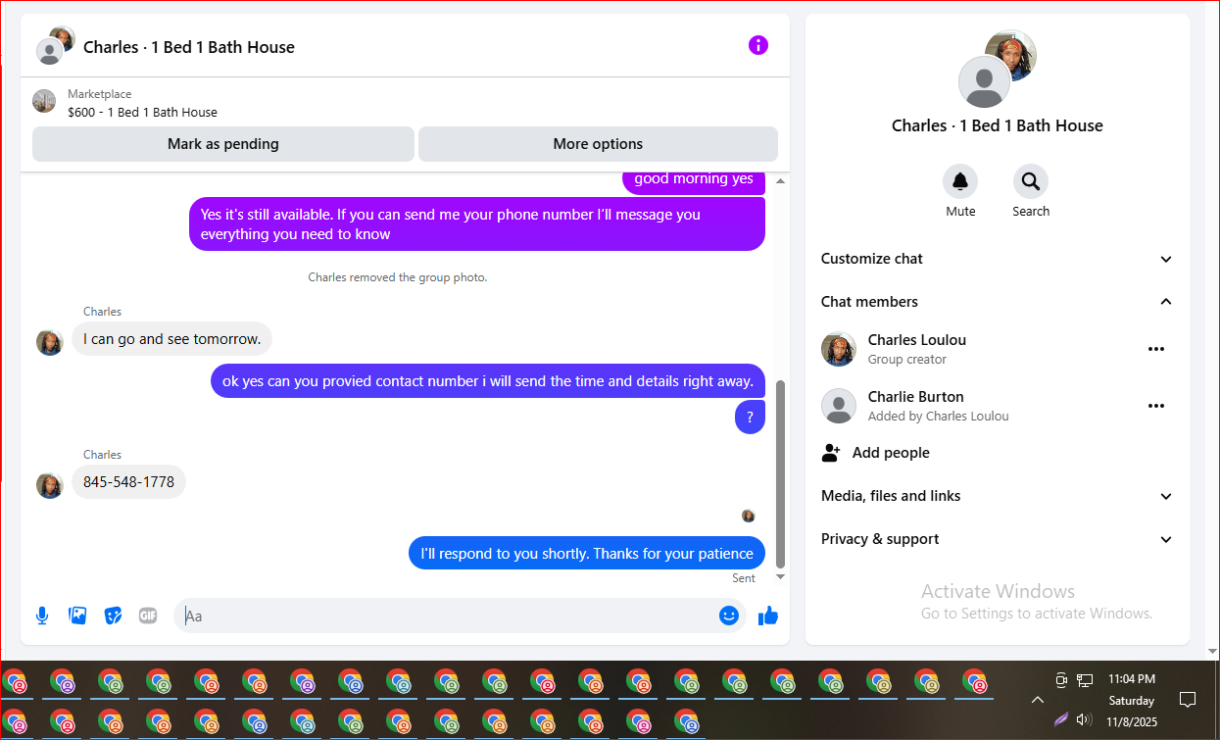Click the chat vertical scrollbar thumb
This screenshot has height=740, width=1220.
pyautogui.click(x=781, y=473)
